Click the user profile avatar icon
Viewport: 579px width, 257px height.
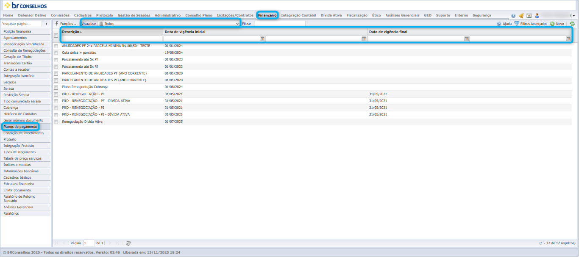click(x=537, y=16)
